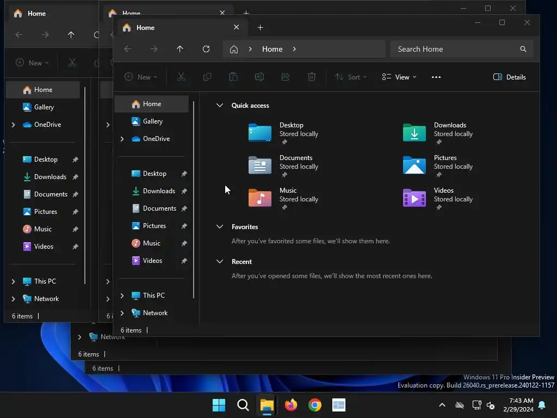Image resolution: width=557 pixels, height=418 pixels.
Task: Refresh the front Home window
Action: pyautogui.click(x=206, y=49)
